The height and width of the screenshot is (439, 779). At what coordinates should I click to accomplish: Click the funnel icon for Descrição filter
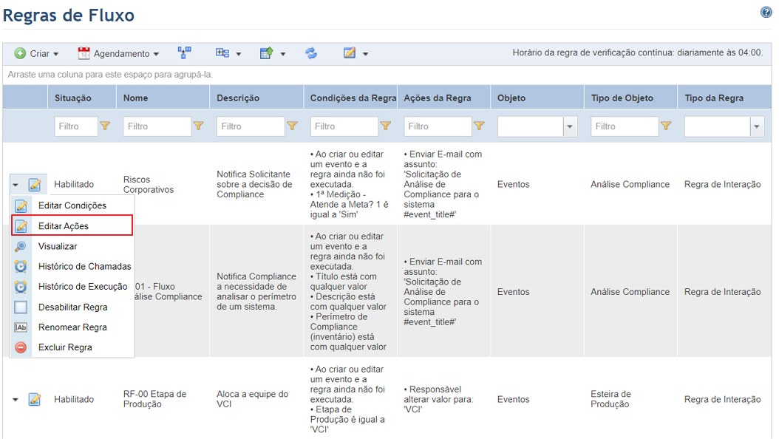[292, 126]
